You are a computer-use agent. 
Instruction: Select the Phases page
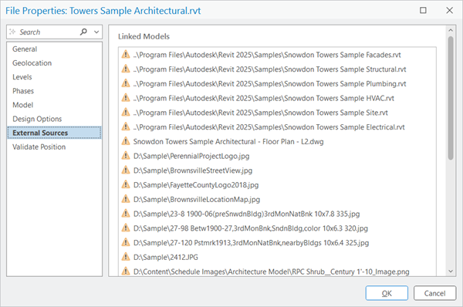pyautogui.click(x=23, y=91)
